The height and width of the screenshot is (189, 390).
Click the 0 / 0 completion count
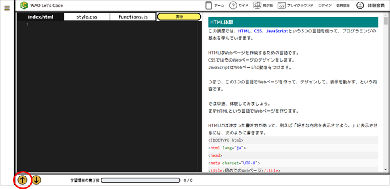pos(188,181)
